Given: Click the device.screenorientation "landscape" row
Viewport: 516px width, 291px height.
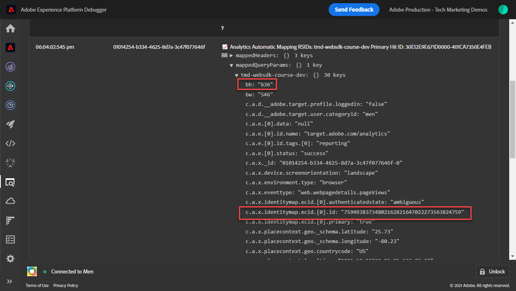Looking at the screenshot, I should click(x=312, y=173).
